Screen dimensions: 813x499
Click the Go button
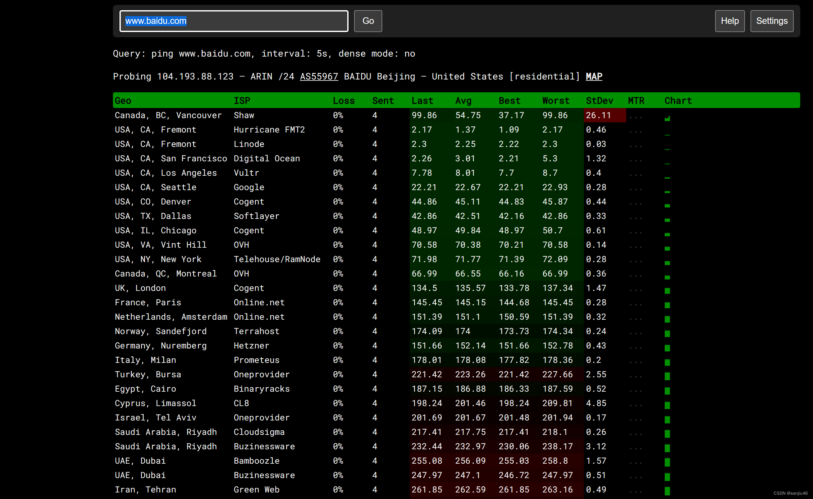coord(368,21)
